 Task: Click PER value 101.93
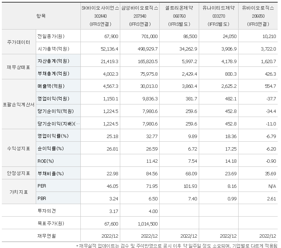point(190,186)
